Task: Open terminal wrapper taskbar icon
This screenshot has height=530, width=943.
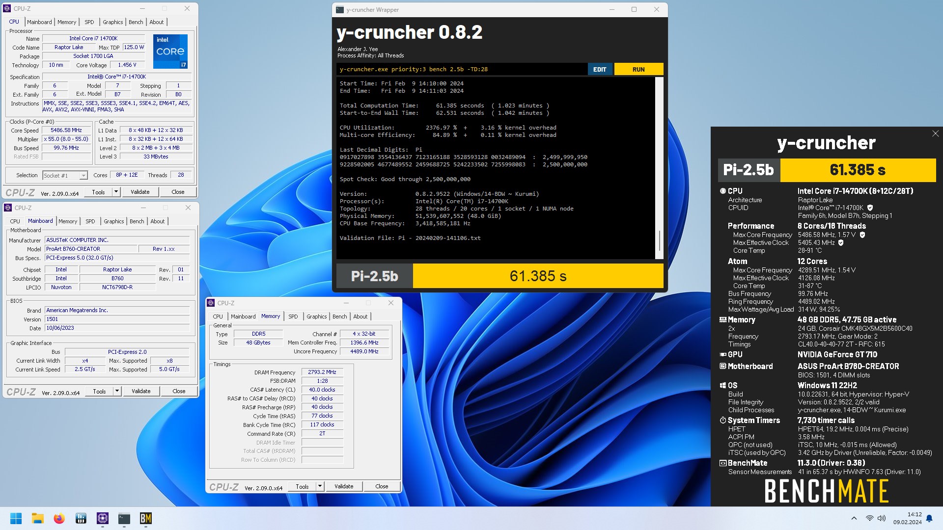Action: point(124,518)
